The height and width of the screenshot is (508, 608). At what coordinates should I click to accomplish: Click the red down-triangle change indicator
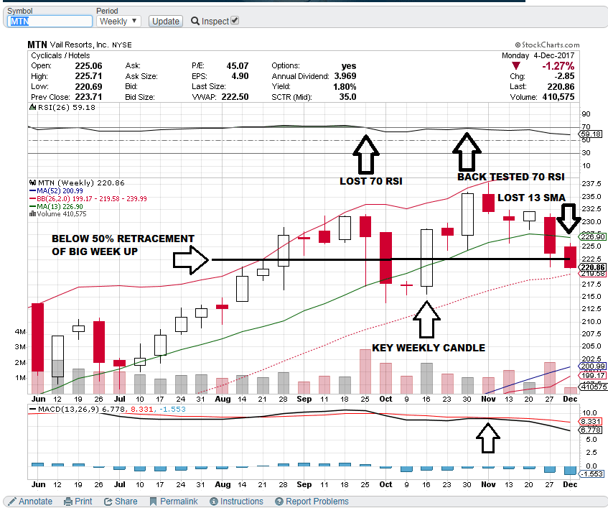click(x=515, y=65)
